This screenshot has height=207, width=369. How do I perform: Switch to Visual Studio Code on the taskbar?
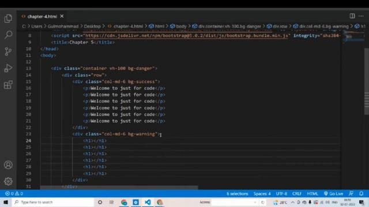[148, 202]
